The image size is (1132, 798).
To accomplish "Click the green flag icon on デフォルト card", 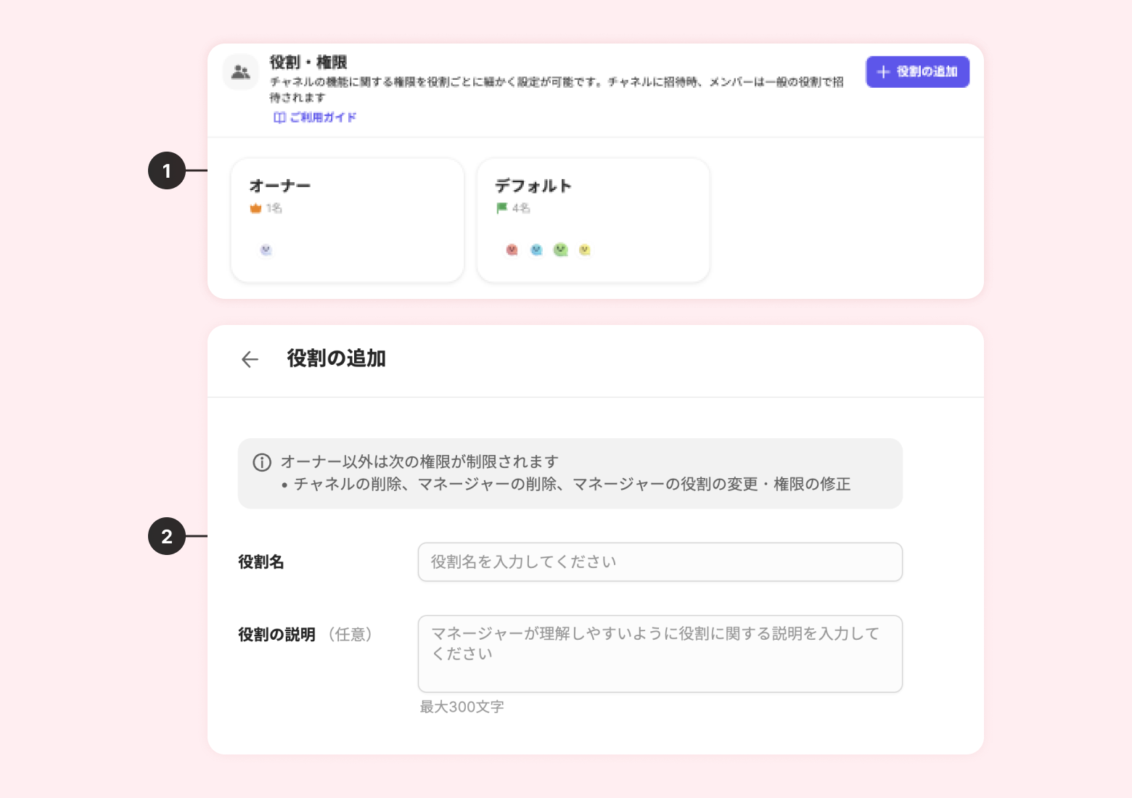I will tap(501, 208).
